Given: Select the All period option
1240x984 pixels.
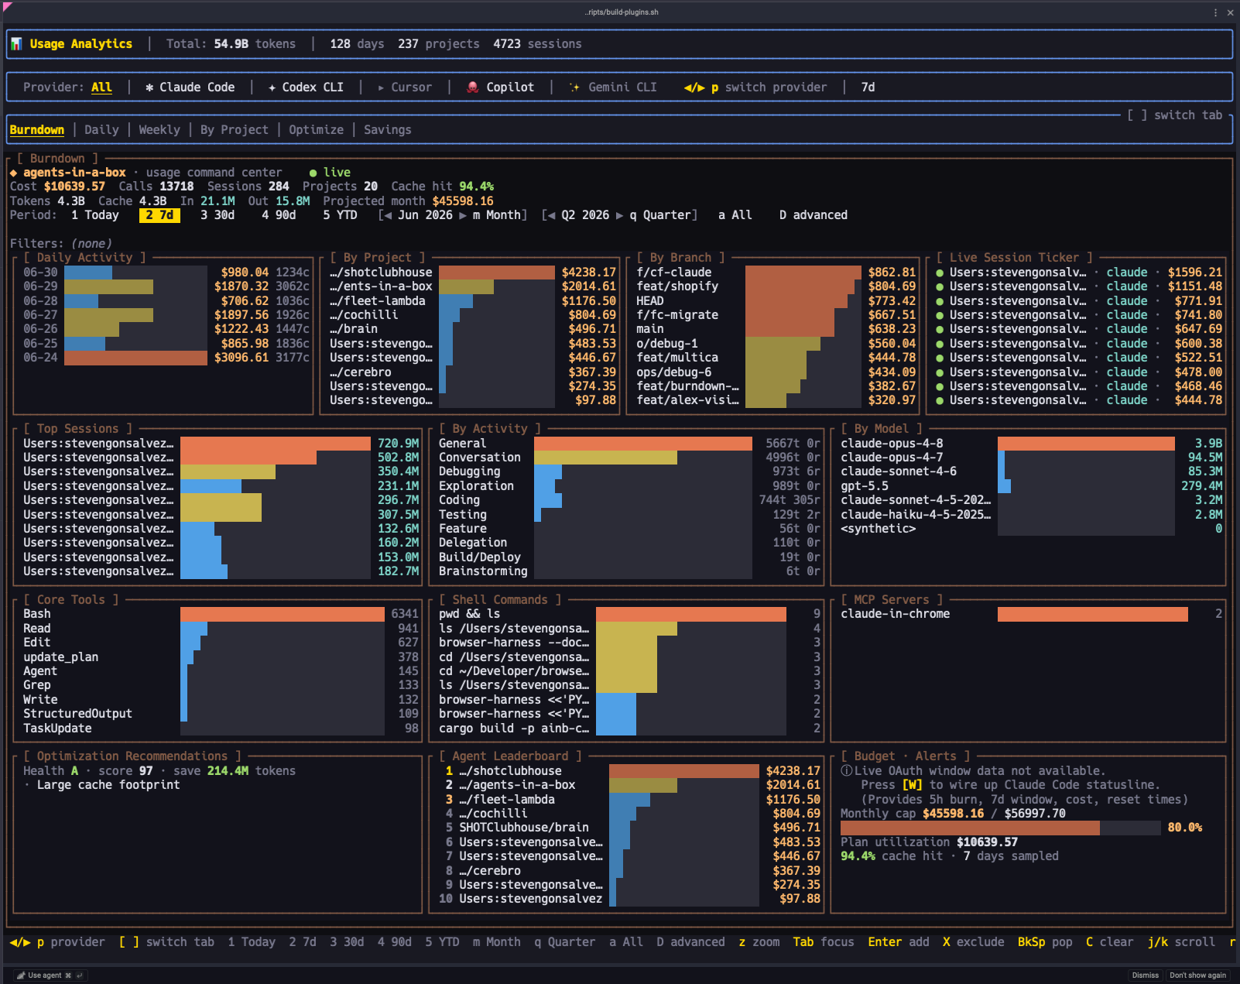Looking at the screenshot, I should point(735,215).
